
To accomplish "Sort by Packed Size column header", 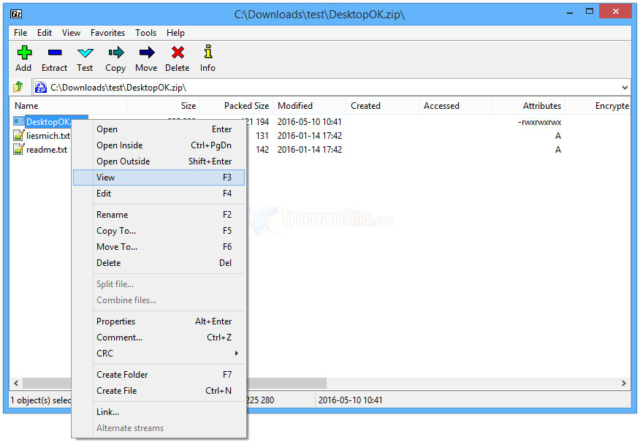I will 236,106.
